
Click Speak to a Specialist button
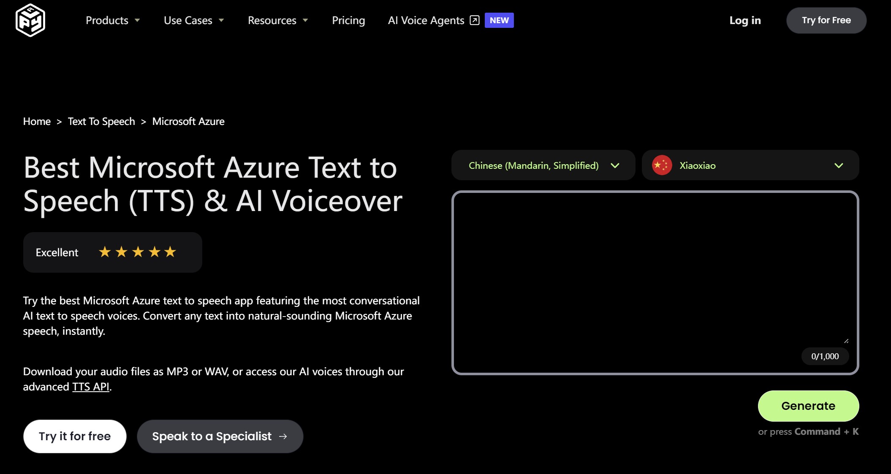[220, 436]
